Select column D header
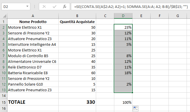Screen dimensions: 190x112 pyautogui.click(x=123, y=16)
